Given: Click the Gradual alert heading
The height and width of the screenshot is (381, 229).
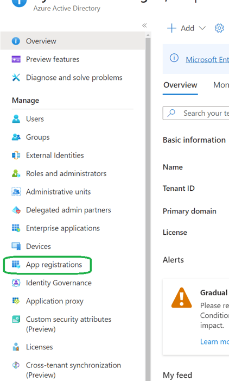Looking at the screenshot, I should pos(214,292).
